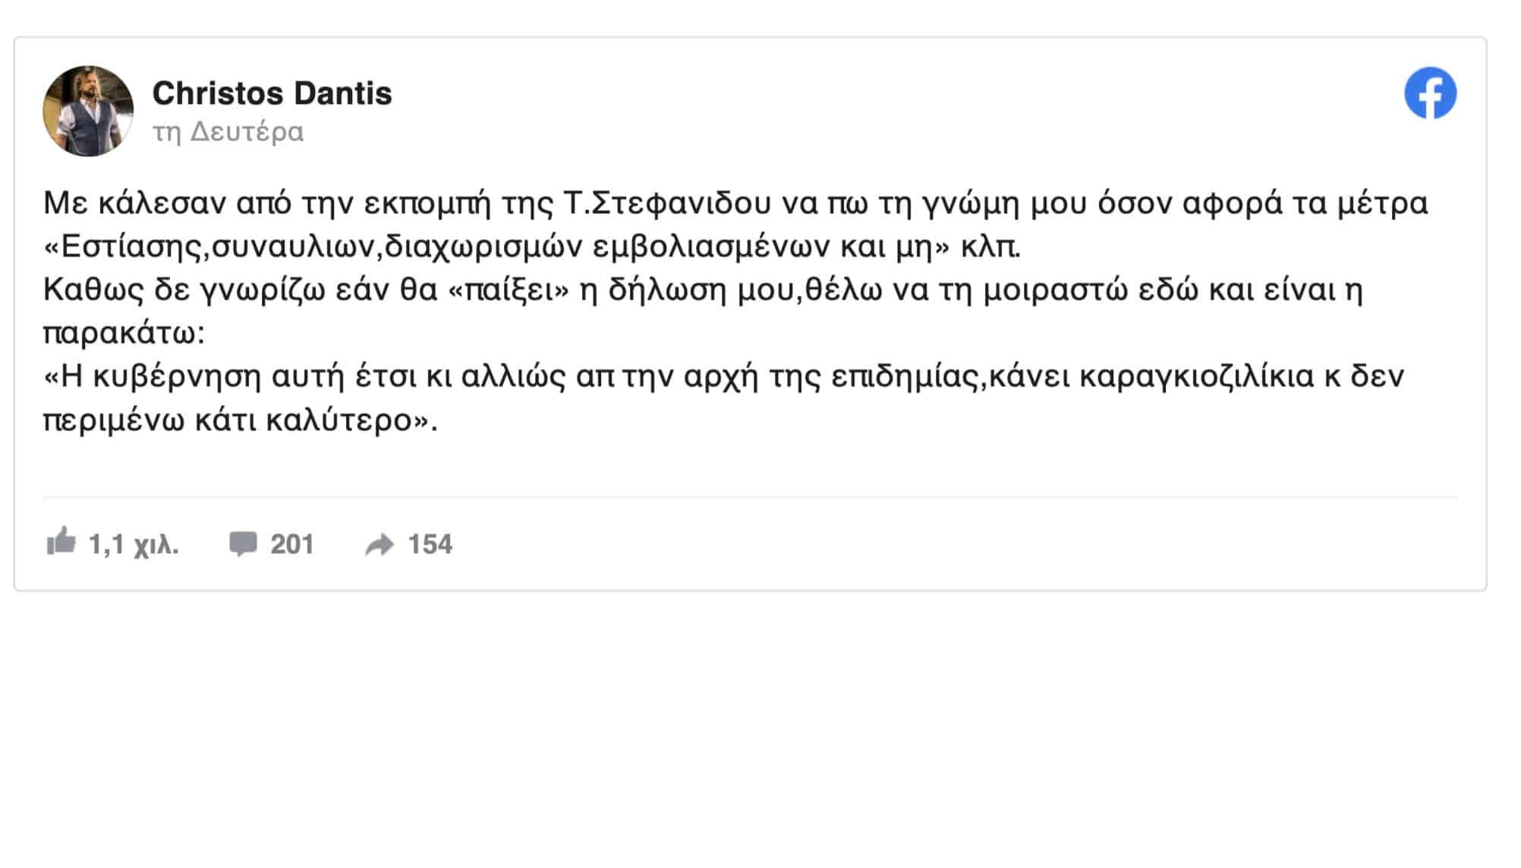Click the line starting 'Με κάλεσαν από'
Image resolution: width=1521 pixels, height=868 pixels.
735,203
